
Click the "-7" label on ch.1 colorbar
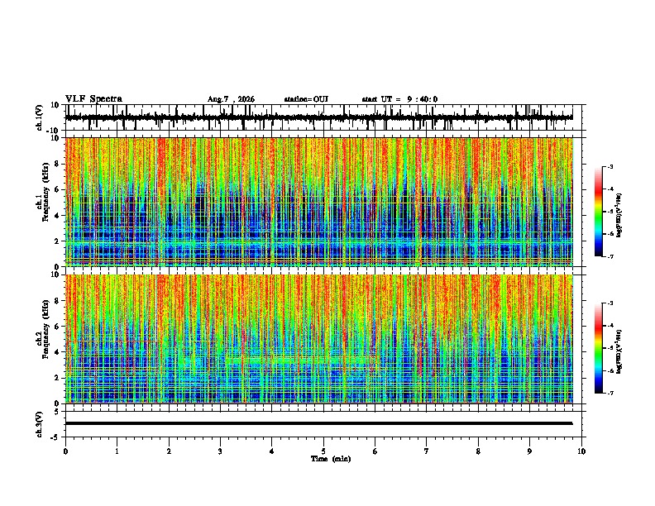610,256
